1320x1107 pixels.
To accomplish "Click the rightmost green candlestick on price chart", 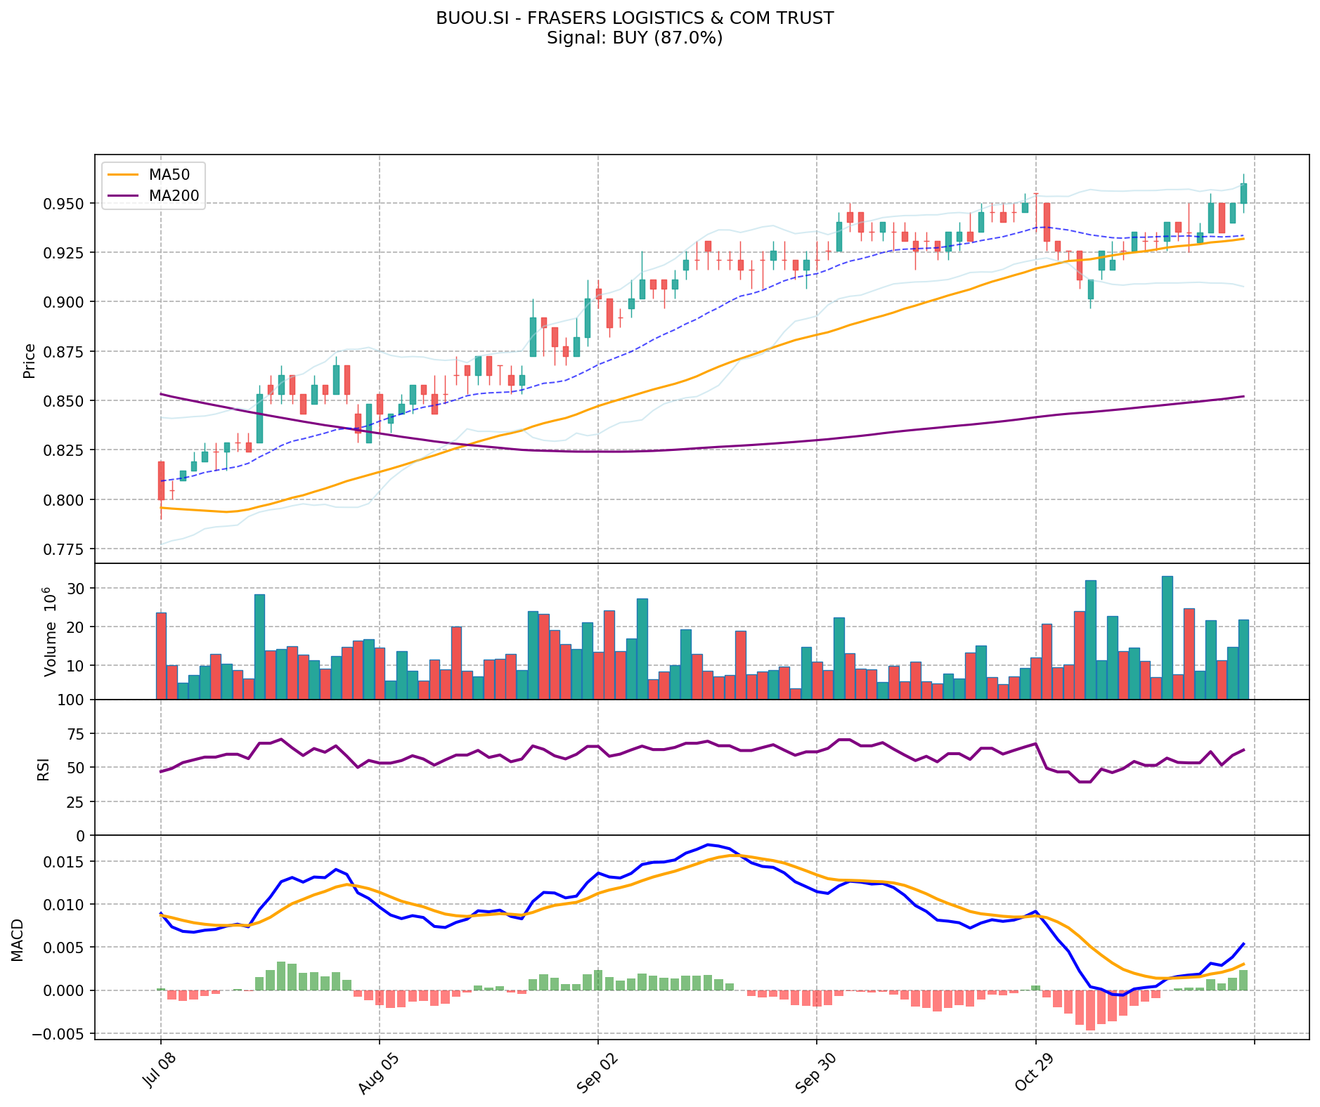I will (x=1243, y=193).
